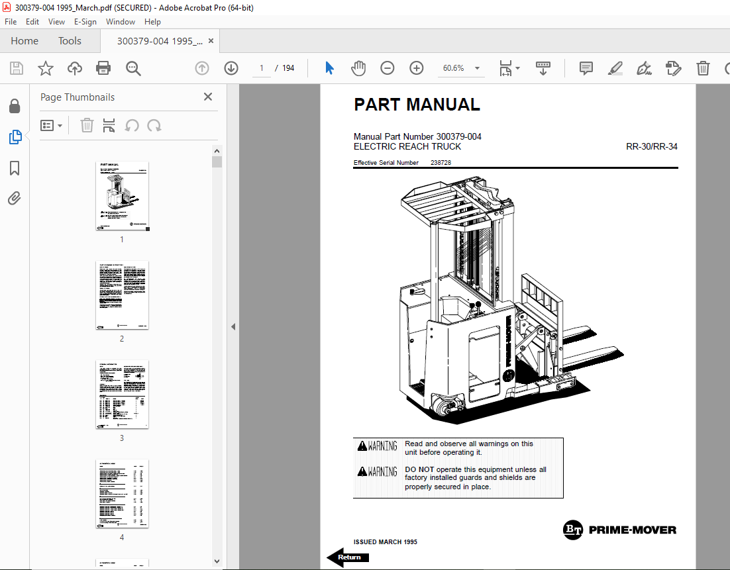Select page 1 thumbnail
Screen dimensions: 730x570
[x=122, y=196]
